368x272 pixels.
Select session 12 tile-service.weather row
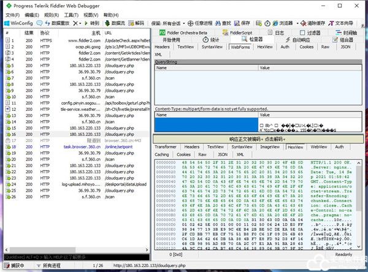click(77, 109)
